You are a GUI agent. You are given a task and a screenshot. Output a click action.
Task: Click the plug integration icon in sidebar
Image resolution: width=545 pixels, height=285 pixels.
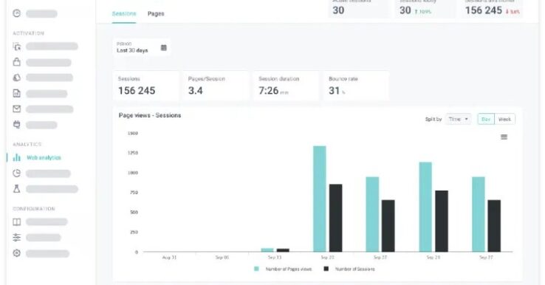point(17,125)
